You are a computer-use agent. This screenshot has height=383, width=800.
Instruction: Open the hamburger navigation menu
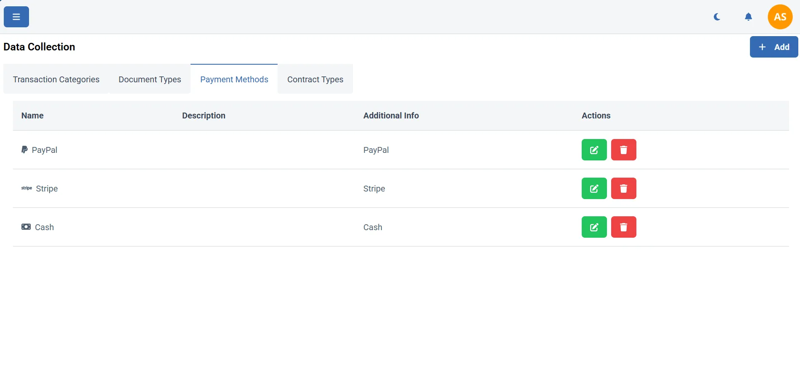pyautogui.click(x=16, y=17)
